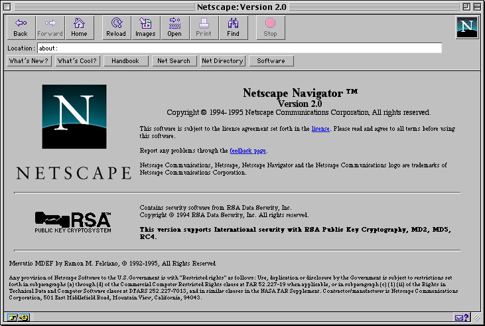This screenshot has width=485, height=326.
Task: Go back with the Back toolbar button
Action: [x=21, y=27]
